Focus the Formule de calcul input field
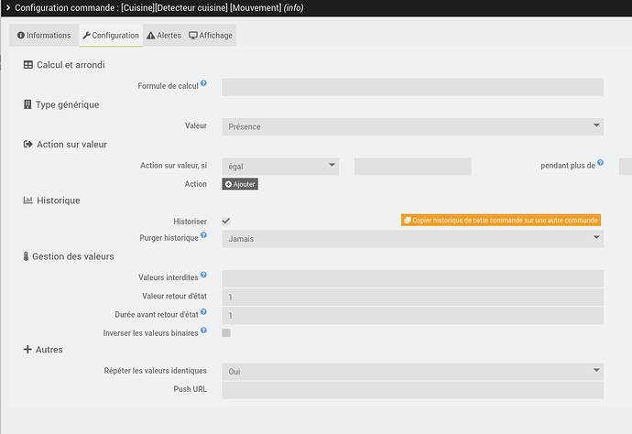Viewport: 632px width, 434px height. pyautogui.click(x=412, y=87)
